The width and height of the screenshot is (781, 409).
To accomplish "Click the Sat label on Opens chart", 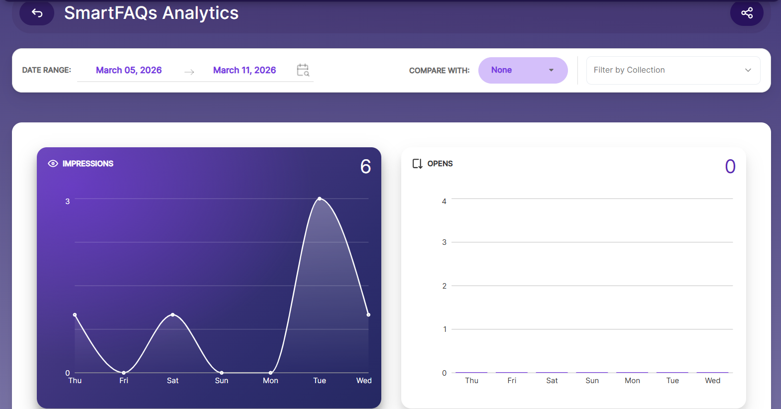I will pos(552,381).
